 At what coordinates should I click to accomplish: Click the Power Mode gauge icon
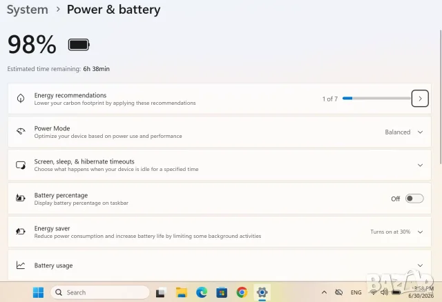tap(21, 132)
